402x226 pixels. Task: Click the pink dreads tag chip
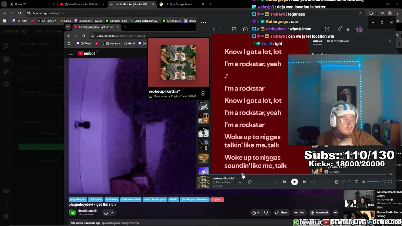95,199
